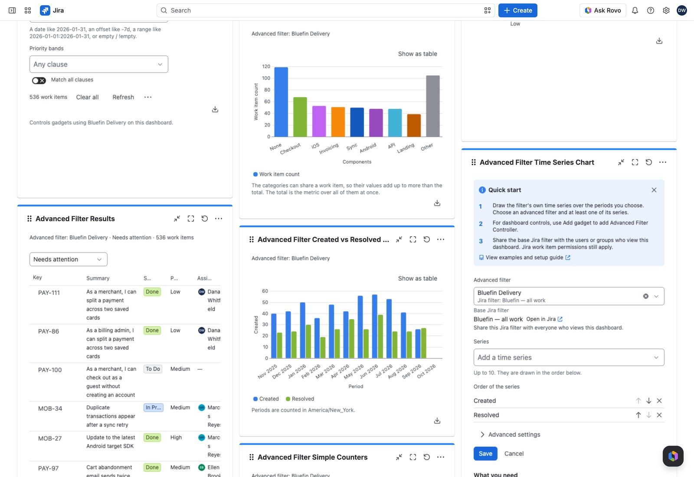Cancel the time series chart configuration
This screenshot has height=477, width=694.
(x=514, y=454)
